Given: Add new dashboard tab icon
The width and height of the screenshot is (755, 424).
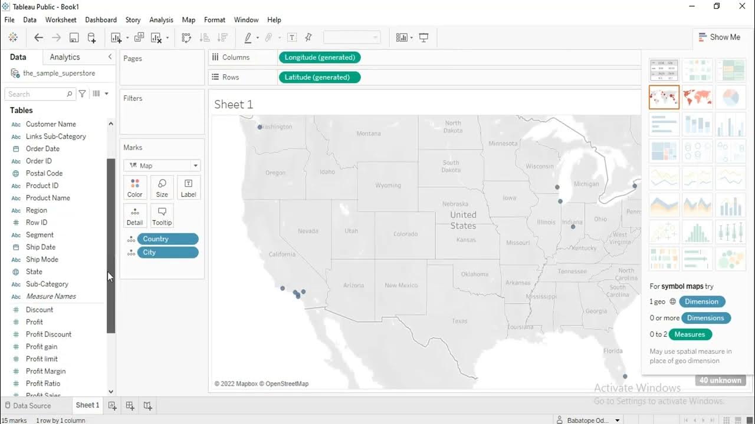Looking at the screenshot, I should point(130,406).
